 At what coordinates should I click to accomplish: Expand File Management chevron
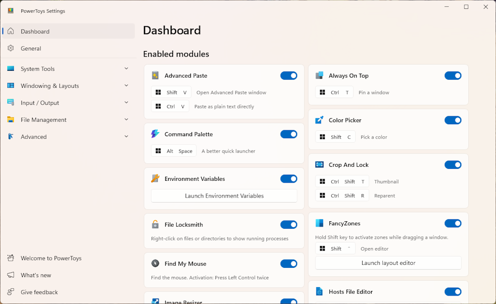[x=126, y=119]
